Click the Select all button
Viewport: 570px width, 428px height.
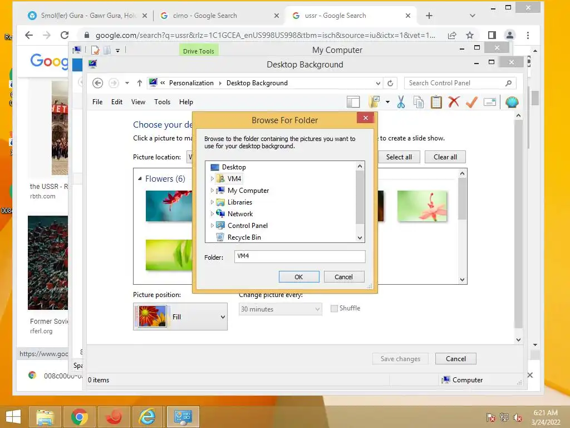[x=399, y=157]
